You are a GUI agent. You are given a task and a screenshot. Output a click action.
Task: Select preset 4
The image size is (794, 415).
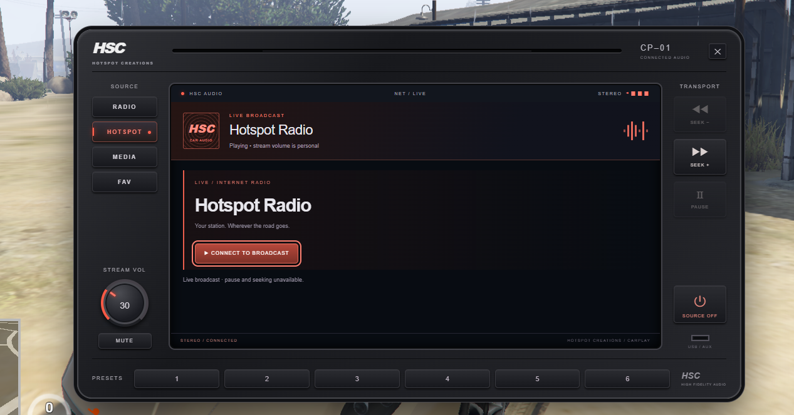point(447,379)
